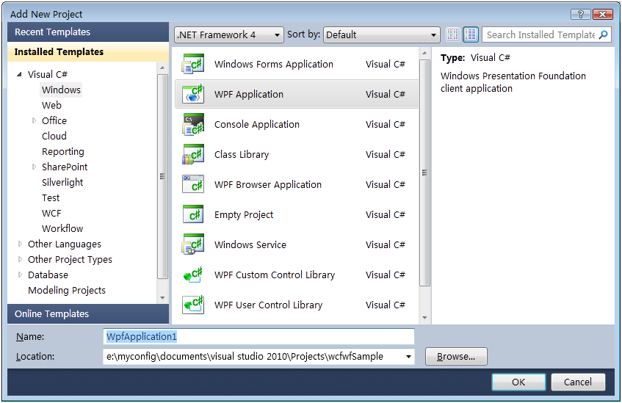Click the Name text field
Viewport: 622px width, 403px height.
coord(258,337)
